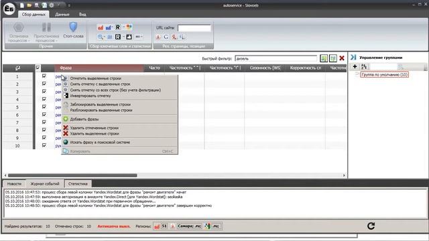Open dropdown arrow next to the top Rambler R icon

123,27
